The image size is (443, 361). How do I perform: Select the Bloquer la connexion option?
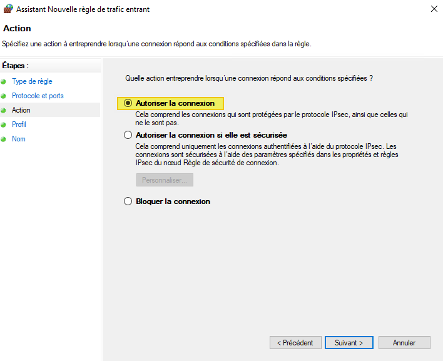(x=128, y=201)
